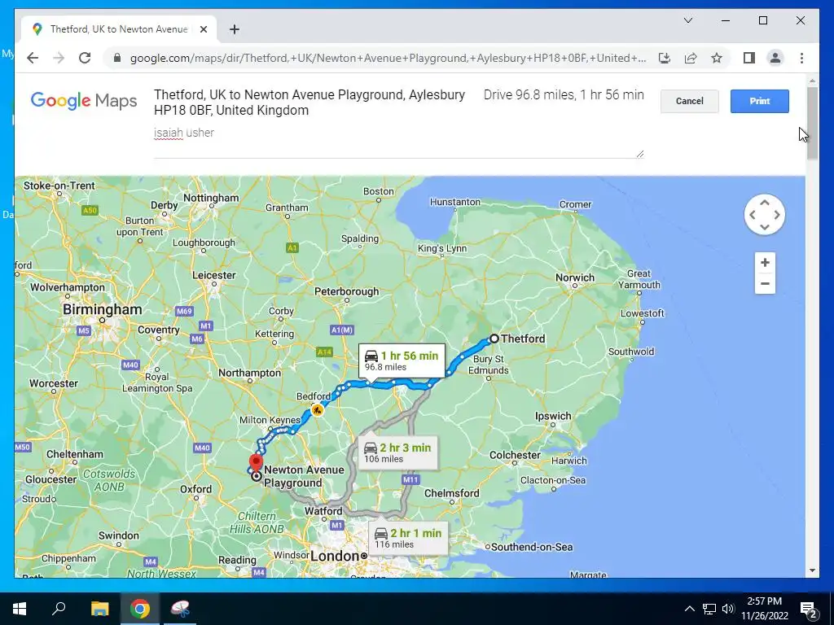Open network settings tray icon
This screenshot has width=834, height=625.
709,609
